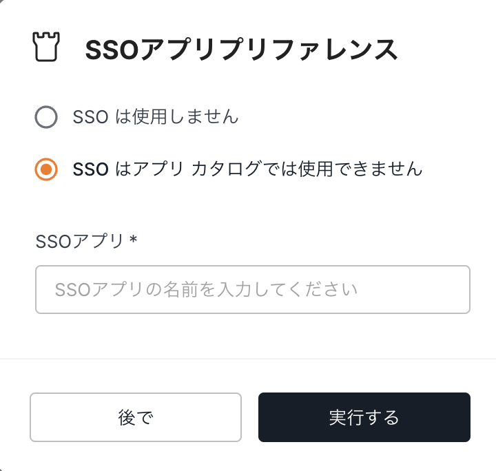The image size is (496, 471).
Task: Select the 'SSO は使用しません' radio button
Action: pyautogui.click(x=46, y=118)
